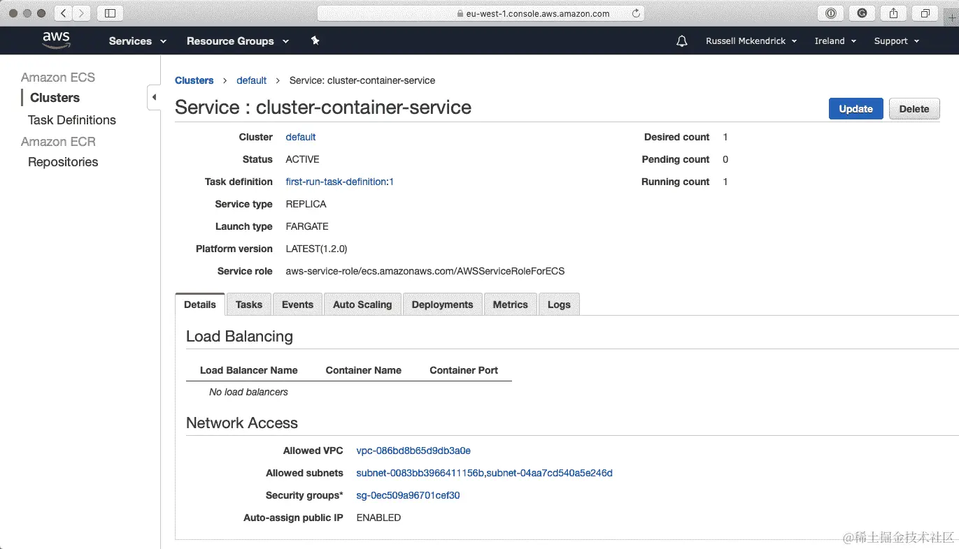Switch to the Tasks tab
Viewport: 959px width, 549px height.
249,305
